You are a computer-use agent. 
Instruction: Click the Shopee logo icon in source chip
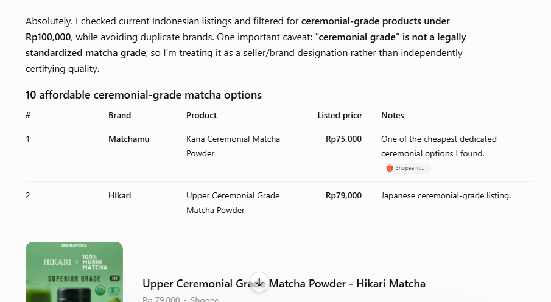(390, 168)
